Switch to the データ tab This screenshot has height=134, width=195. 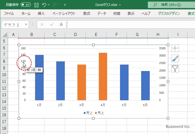(102, 13)
